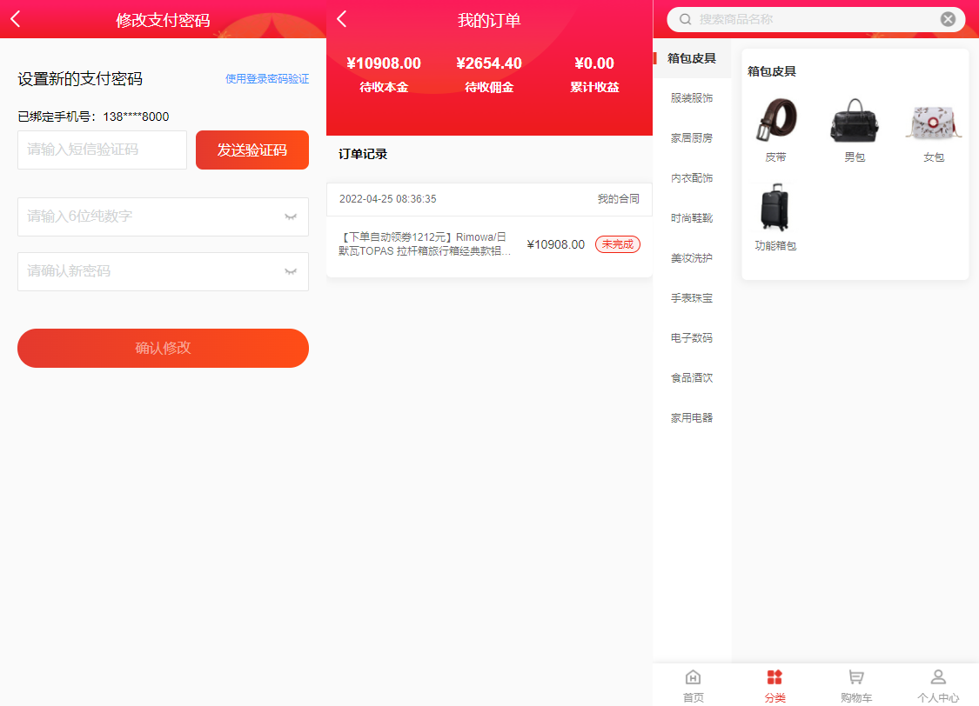Image resolution: width=979 pixels, height=706 pixels.
Task: Click the ¥2654.40 待收佣金 amount
Action: coord(489,63)
